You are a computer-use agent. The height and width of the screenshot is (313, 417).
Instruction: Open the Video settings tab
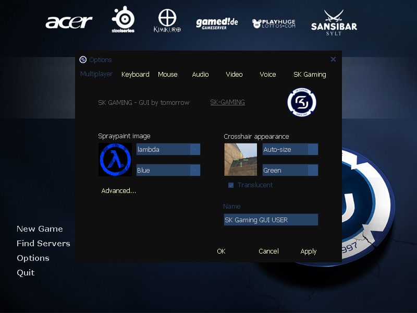pyautogui.click(x=234, y=75)
